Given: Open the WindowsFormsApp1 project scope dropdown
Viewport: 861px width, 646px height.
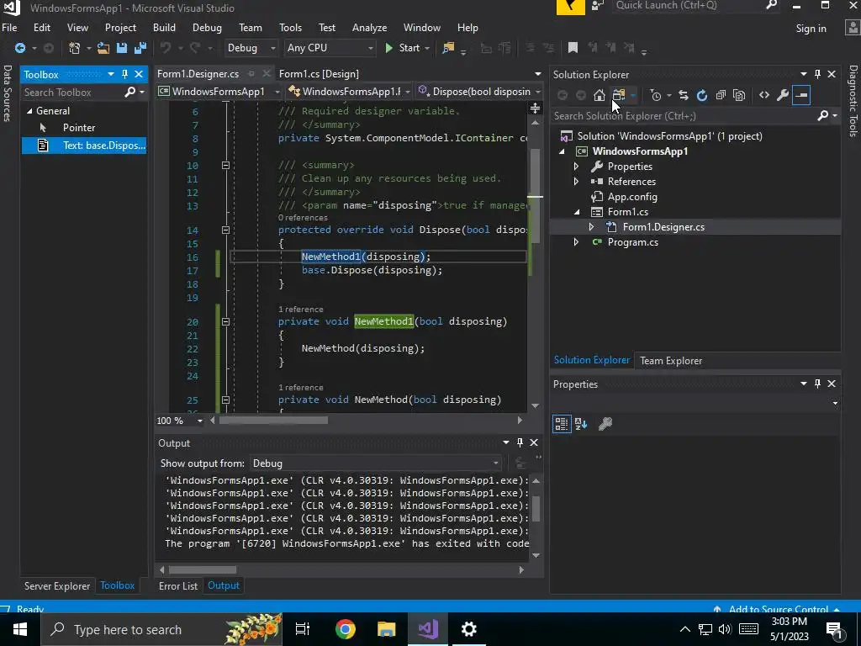Looking at the screenshot, I should 219,92.
